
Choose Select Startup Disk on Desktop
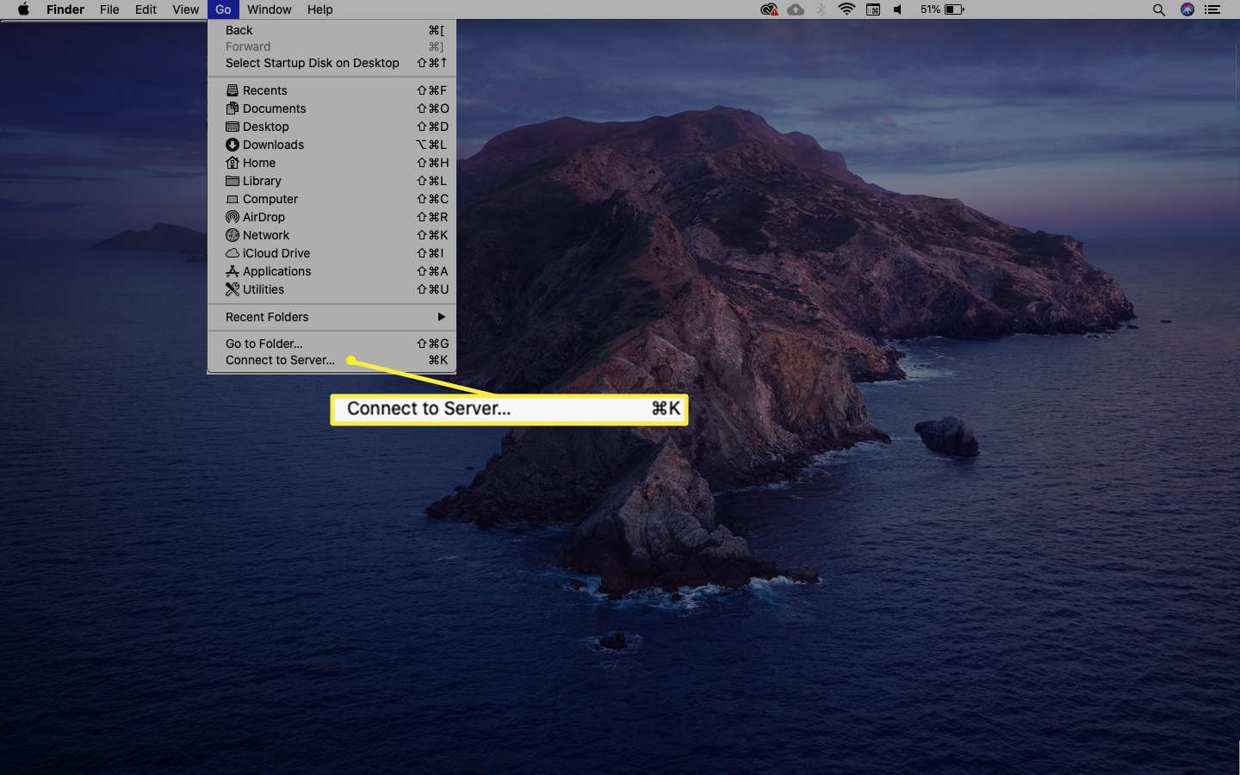332,63
